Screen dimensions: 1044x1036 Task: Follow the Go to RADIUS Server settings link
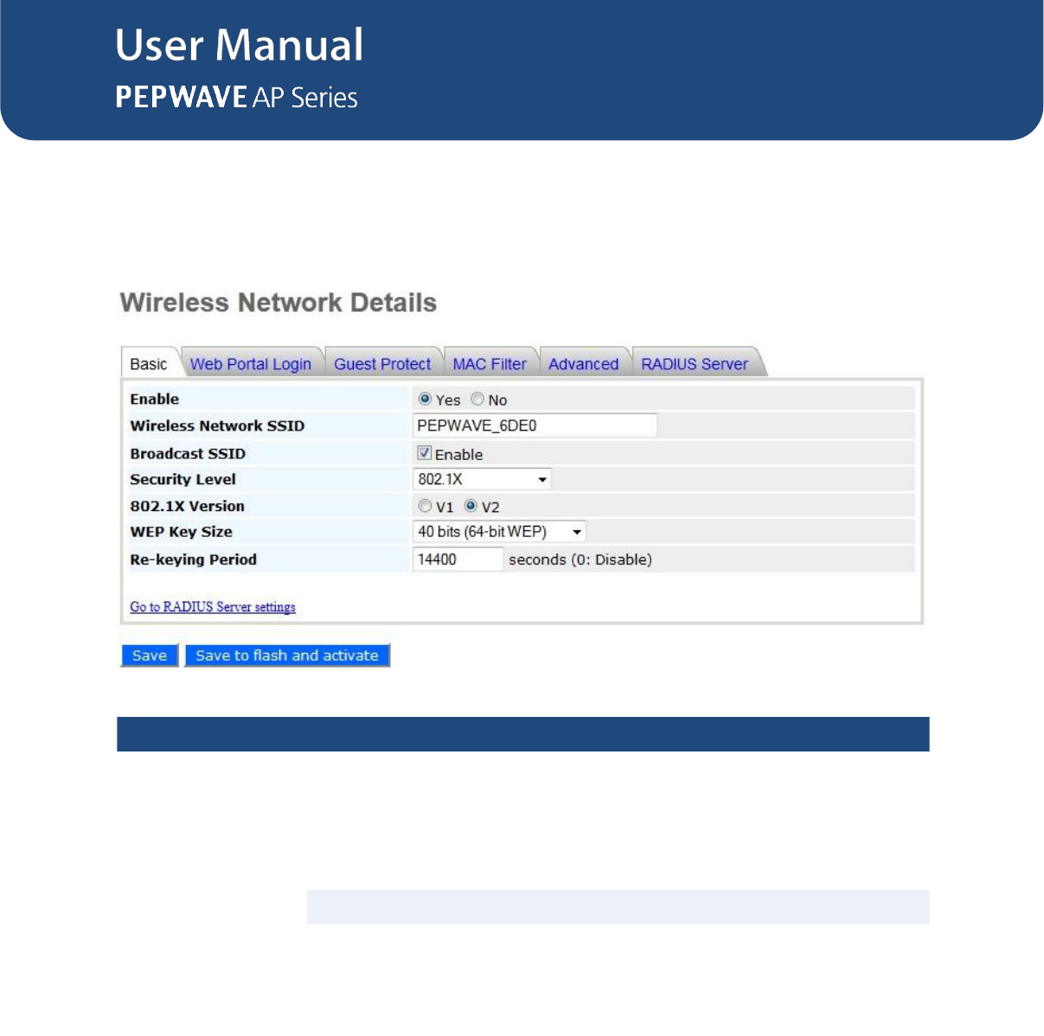coord(213,607)
